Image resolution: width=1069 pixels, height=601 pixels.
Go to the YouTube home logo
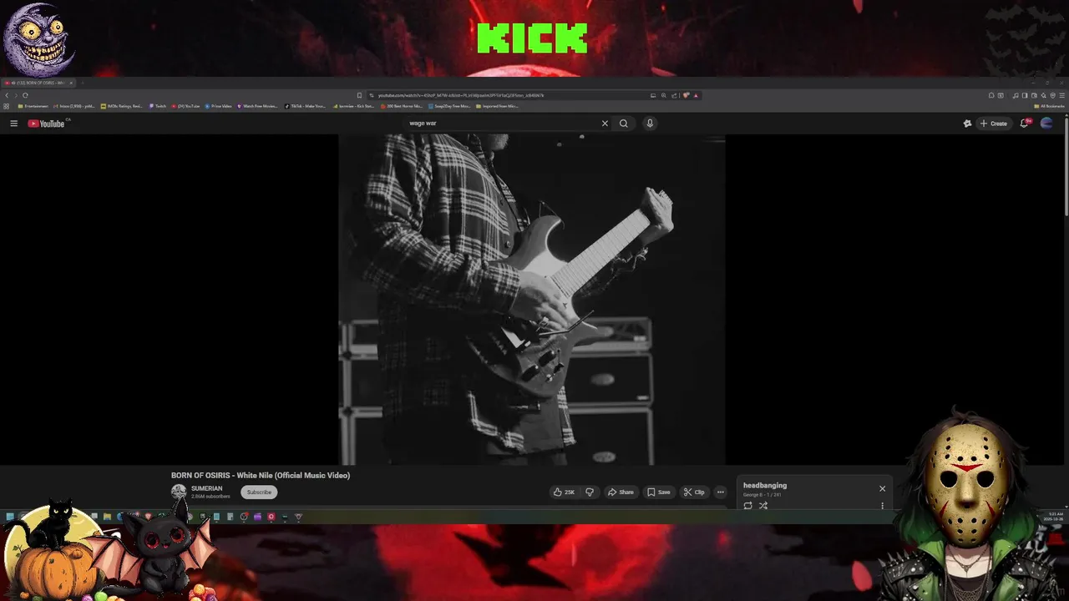[46, 124]
